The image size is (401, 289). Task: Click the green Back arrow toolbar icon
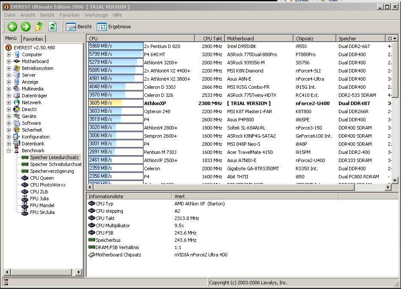tap(12, 27)
